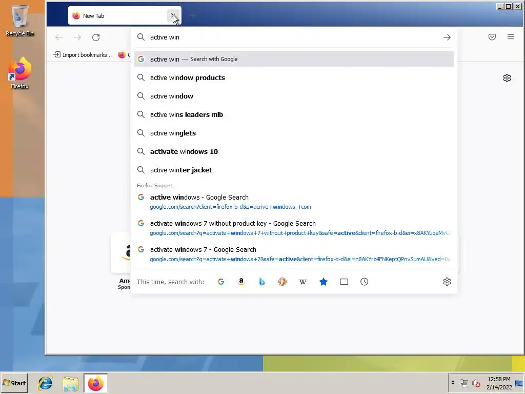Search this time with Amazon icon
Image resolution: width=525 pixels, height=394 pixels.
point(241,282)
